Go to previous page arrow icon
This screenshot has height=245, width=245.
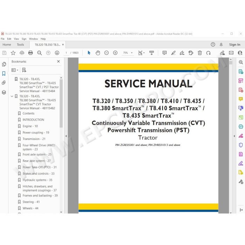[x=48, y=53]
